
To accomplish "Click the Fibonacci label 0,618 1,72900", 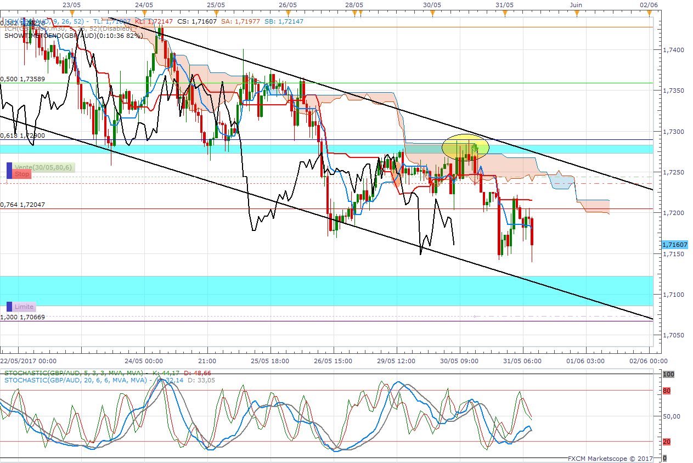I will click(x=22, y=135).
